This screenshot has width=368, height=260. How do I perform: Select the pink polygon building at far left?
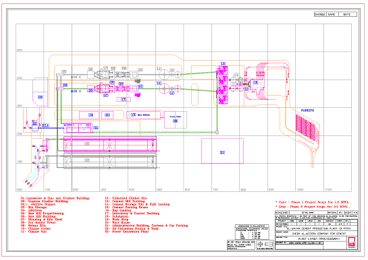40,92
